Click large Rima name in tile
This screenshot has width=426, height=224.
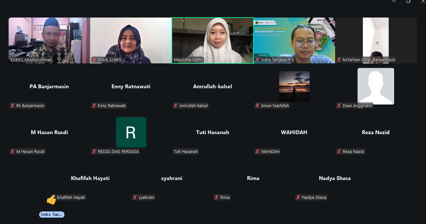(x=253, y=178)
